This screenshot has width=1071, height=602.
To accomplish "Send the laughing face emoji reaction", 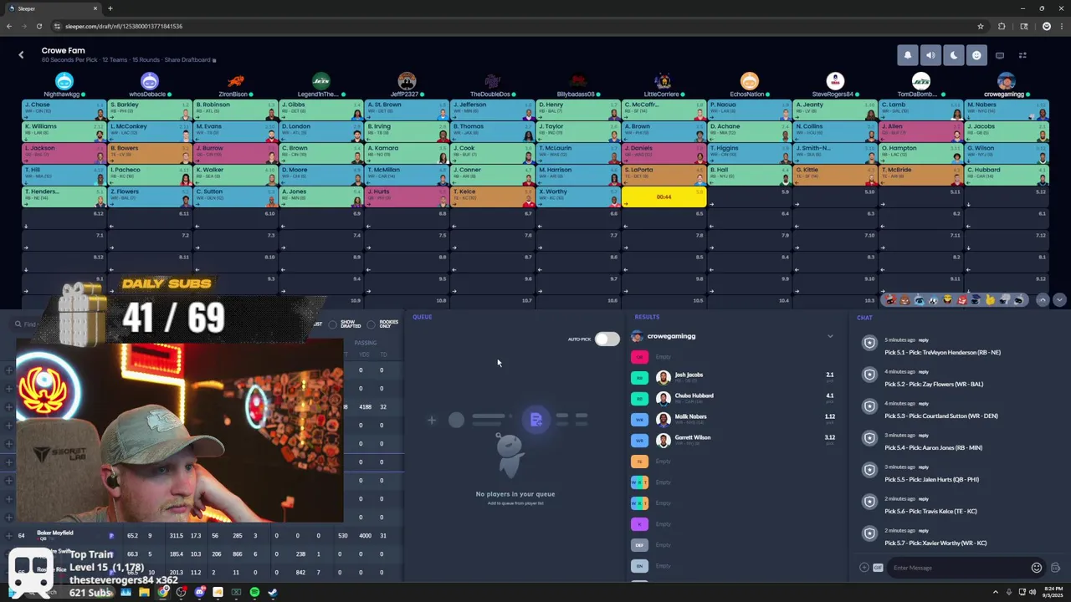I will 947,299.
